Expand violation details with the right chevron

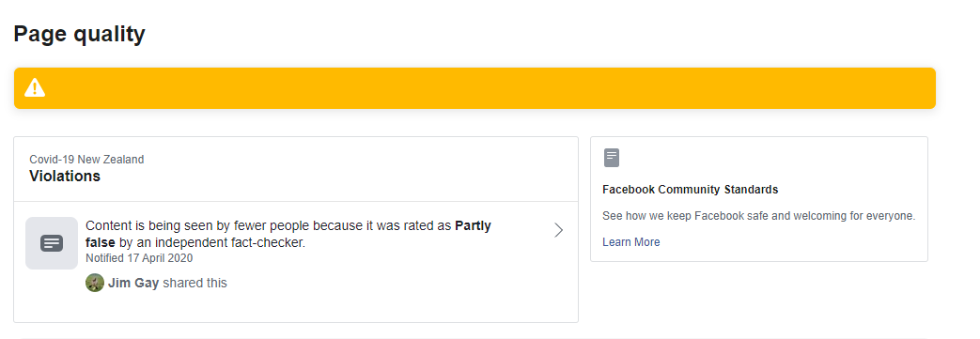559,230
